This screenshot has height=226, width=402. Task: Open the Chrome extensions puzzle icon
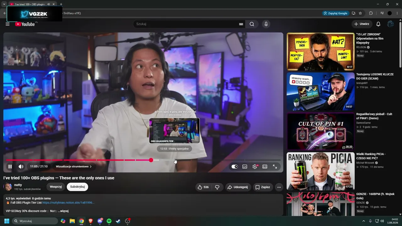[x=371, y=13]
